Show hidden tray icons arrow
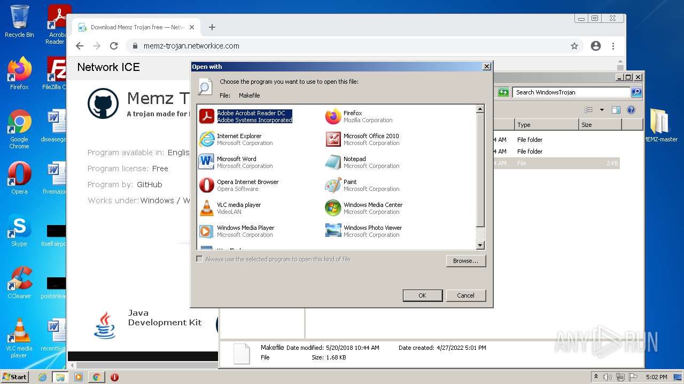This screenshot has height=384, width=684. click(x=596, y=377)
